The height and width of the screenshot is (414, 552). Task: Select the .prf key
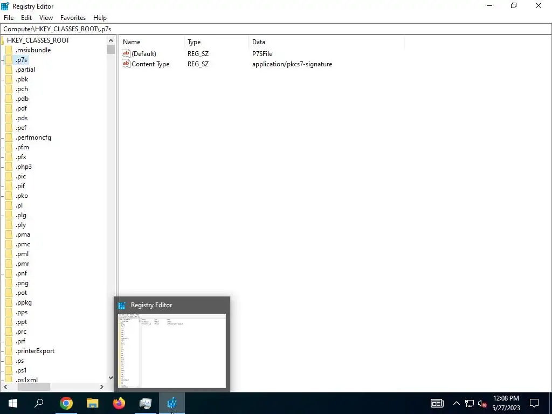(x=21, y=341)
